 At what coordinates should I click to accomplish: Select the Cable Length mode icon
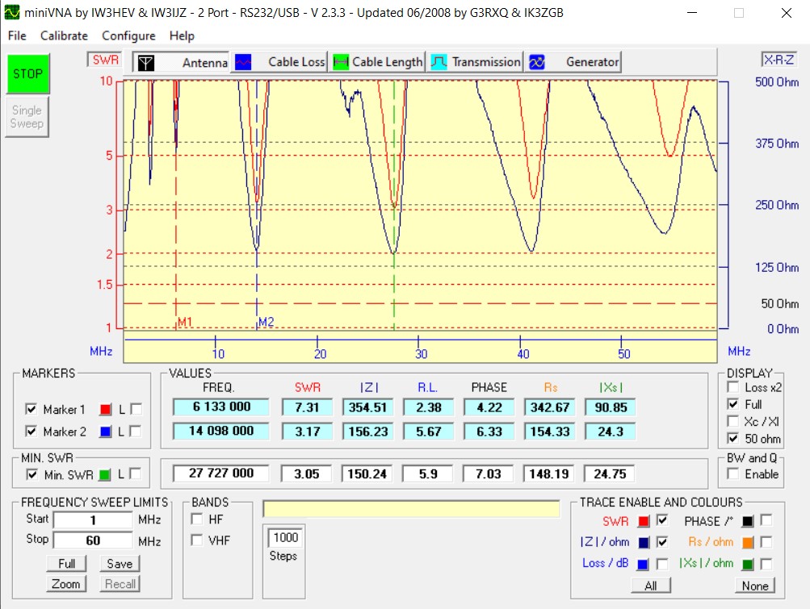[341, 62]
